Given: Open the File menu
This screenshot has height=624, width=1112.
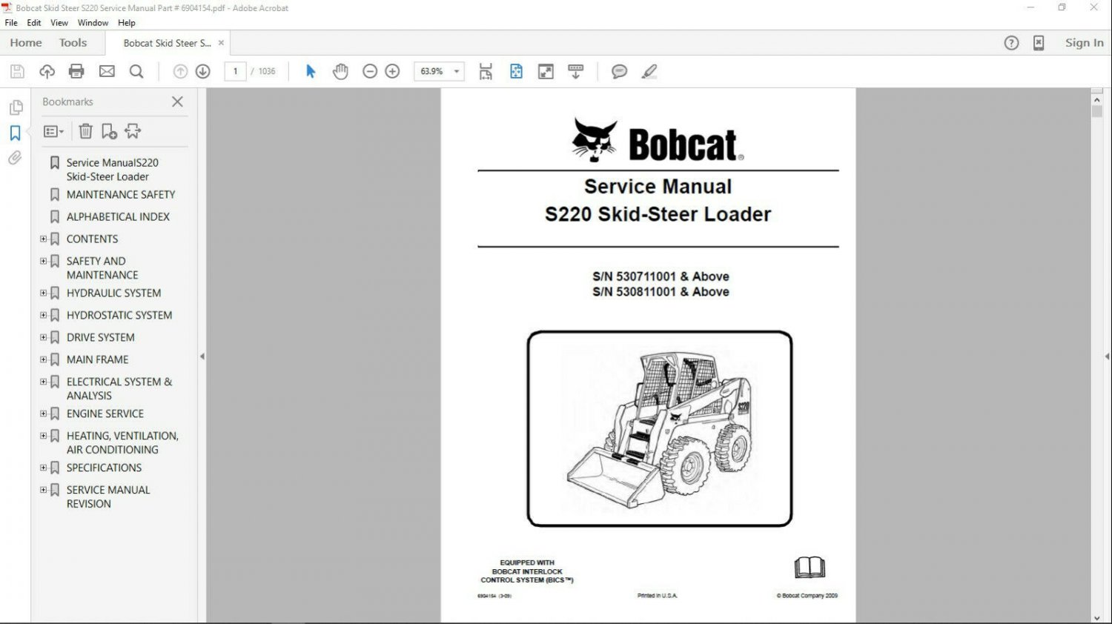Looking at the screenshot, I should click(x=11, y=23).
